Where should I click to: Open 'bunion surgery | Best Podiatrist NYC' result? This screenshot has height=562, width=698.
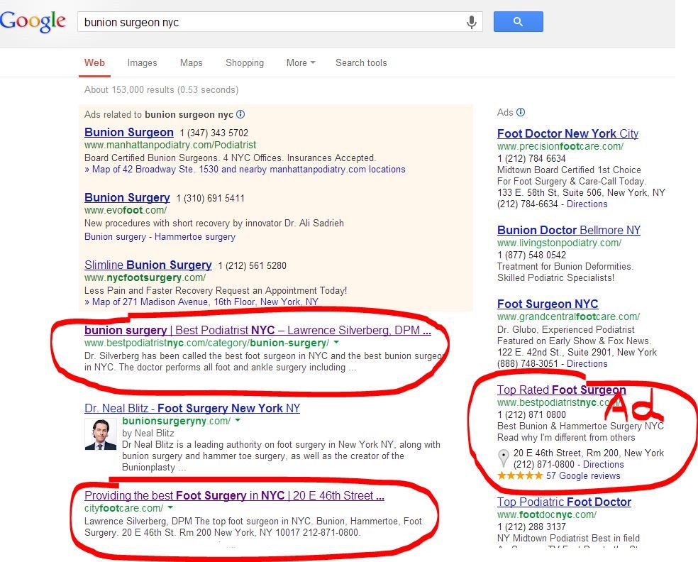click(x=257, y=330)
